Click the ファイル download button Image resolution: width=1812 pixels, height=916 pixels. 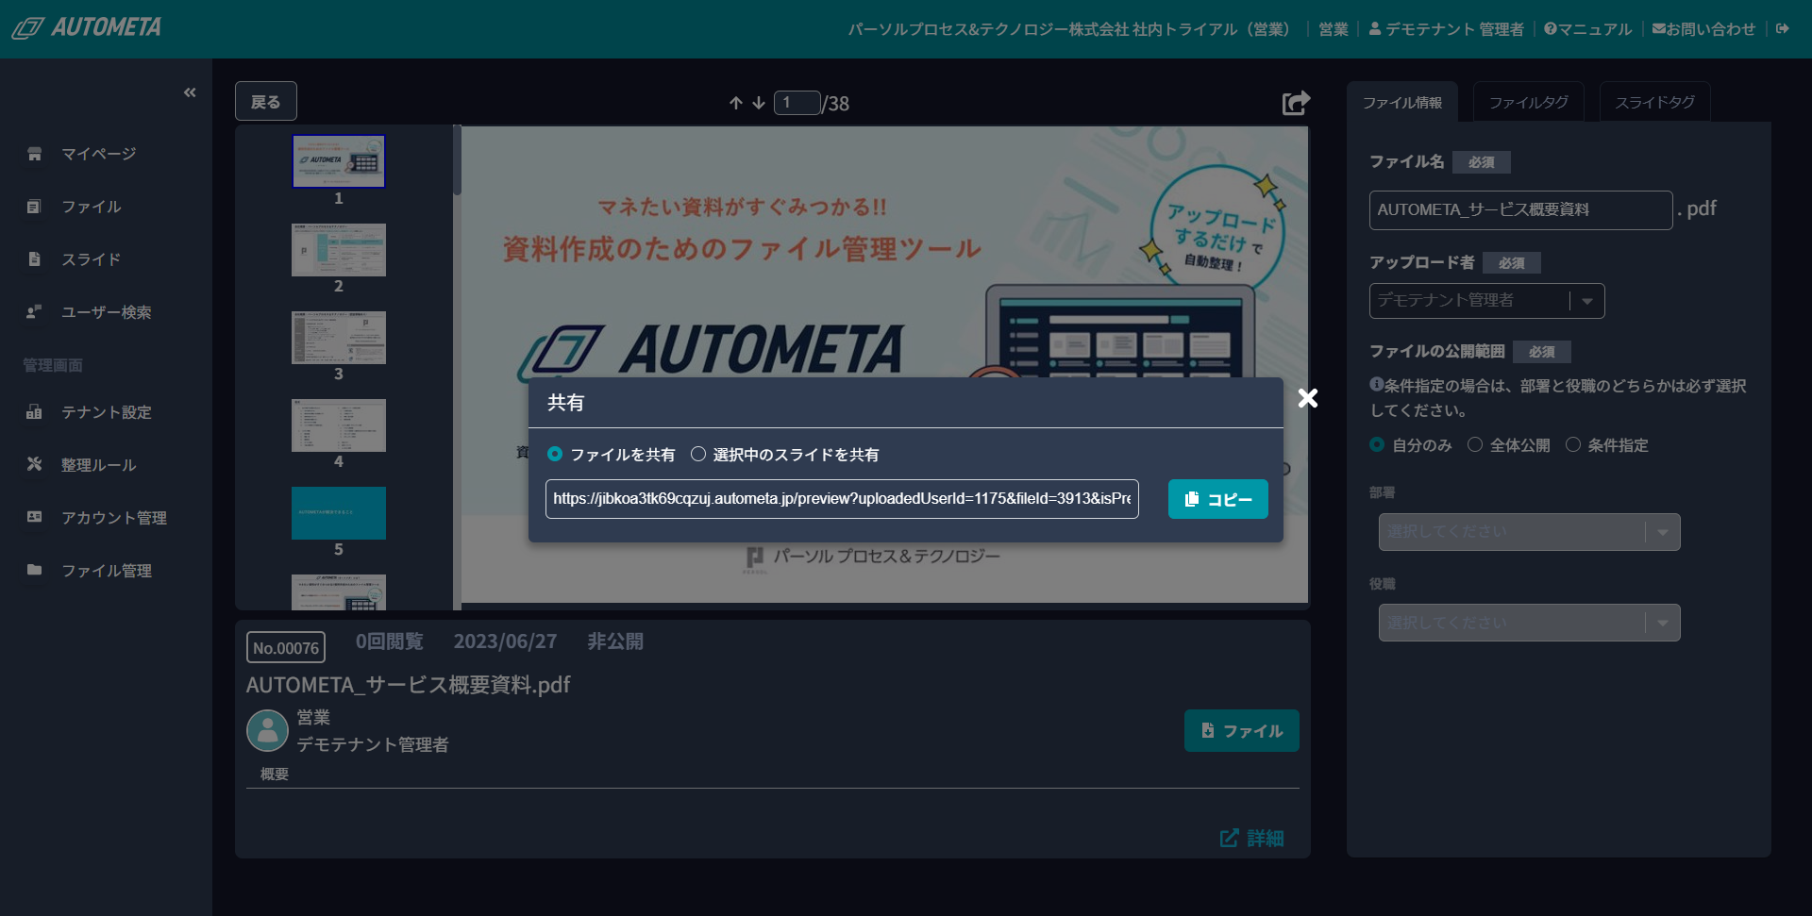coord(1241,731)
